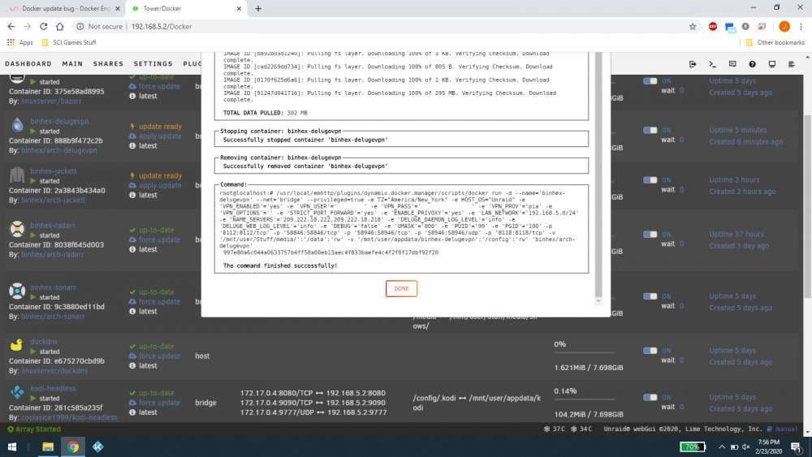Screen dimensions: 812x457
Task: Go to browser home page
Action: tap(60, 27)
